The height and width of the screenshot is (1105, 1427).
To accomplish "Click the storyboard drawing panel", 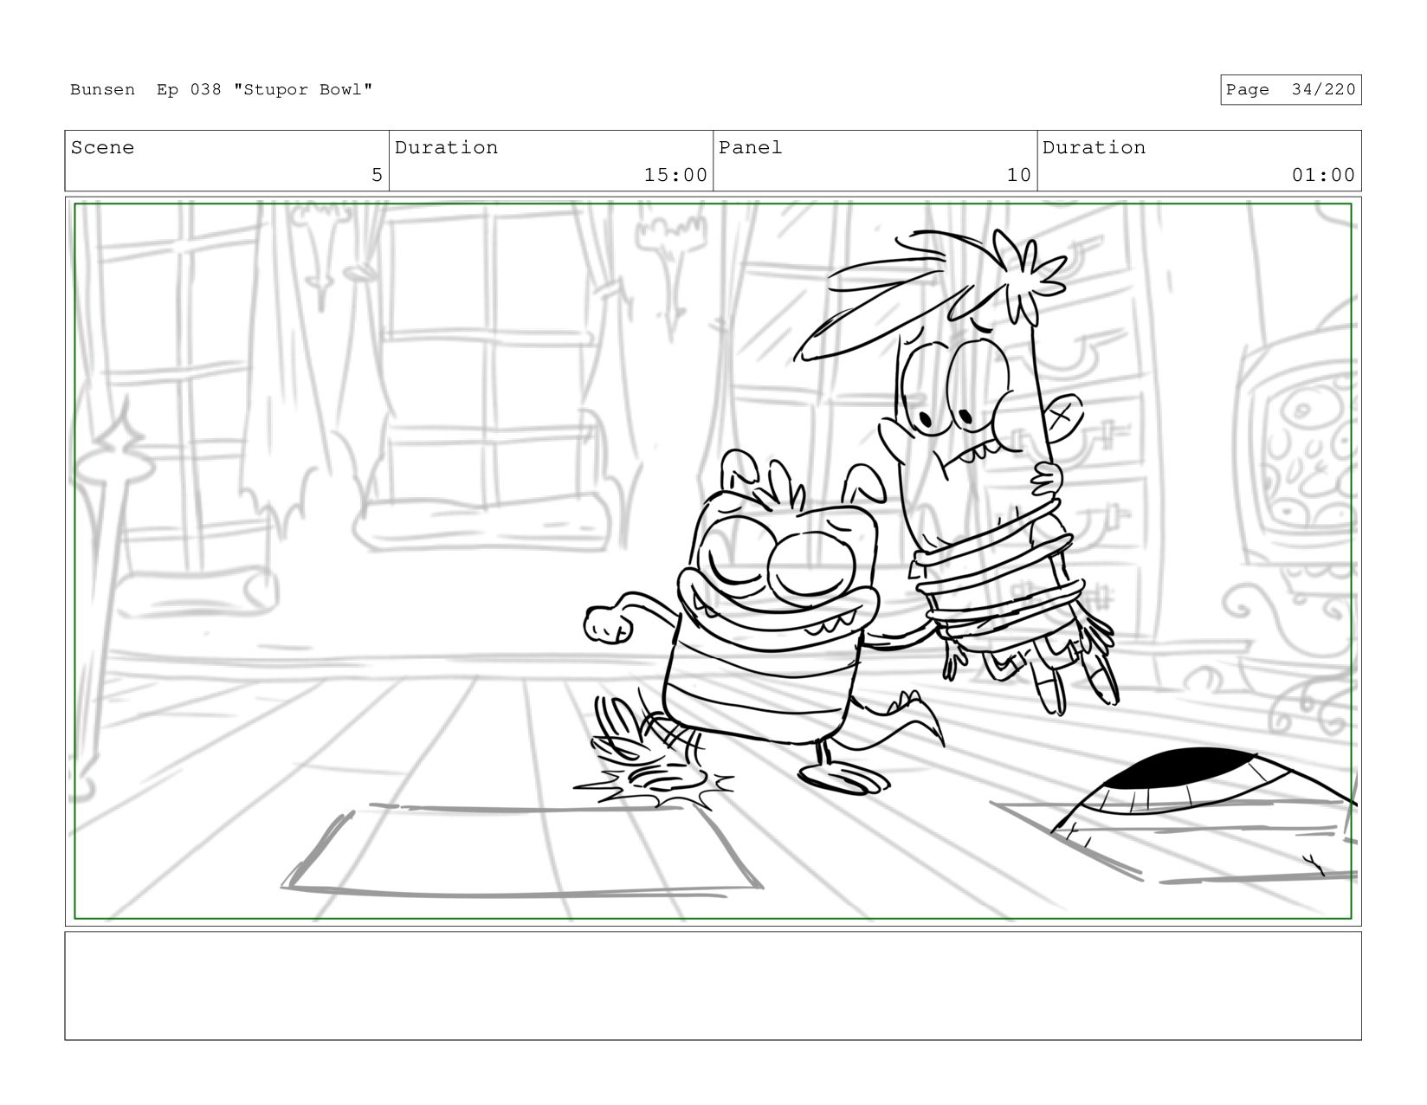I will [x=713, y=561].
